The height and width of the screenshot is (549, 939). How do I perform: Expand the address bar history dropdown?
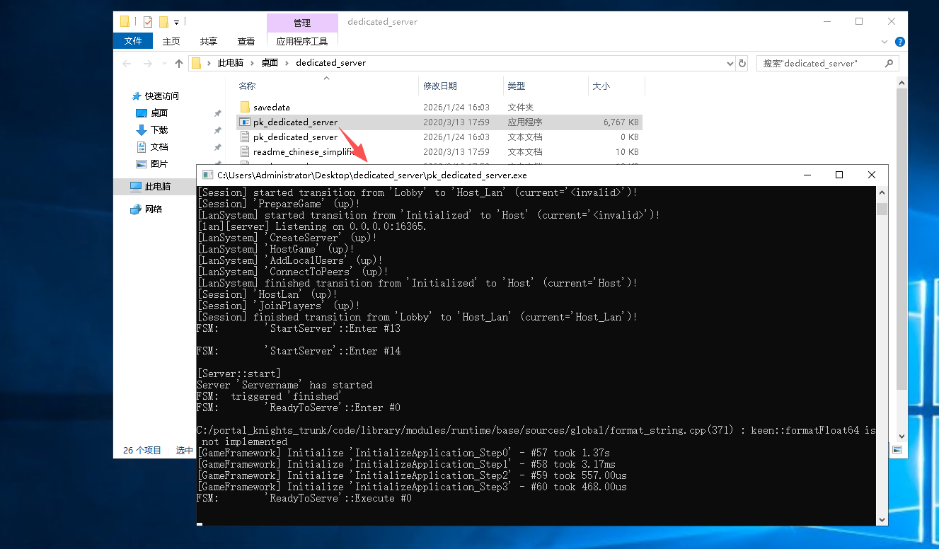(730, 63)
